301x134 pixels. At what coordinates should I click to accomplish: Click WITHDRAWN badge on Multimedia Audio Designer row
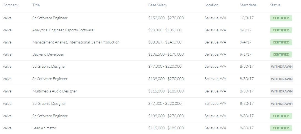281,91
